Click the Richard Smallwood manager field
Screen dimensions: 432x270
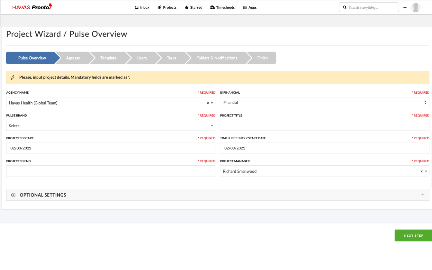(x=325, y=171)
